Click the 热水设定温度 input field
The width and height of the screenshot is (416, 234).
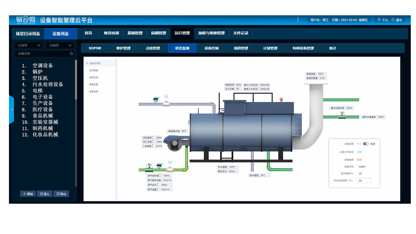coord(364,180)
